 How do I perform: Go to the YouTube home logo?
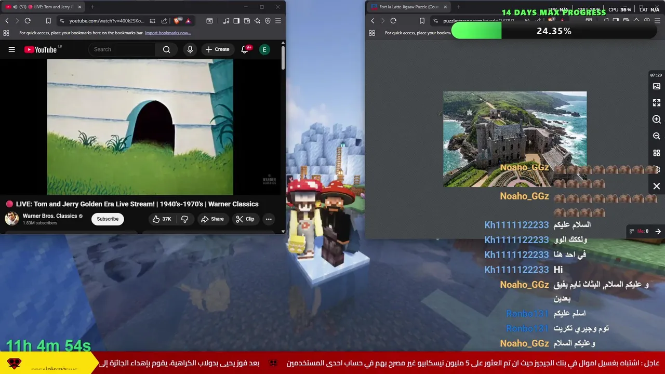pos(41,49)
